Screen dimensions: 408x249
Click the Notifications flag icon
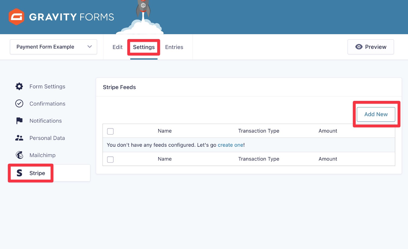pyautogui.click(x=19, y=121)
